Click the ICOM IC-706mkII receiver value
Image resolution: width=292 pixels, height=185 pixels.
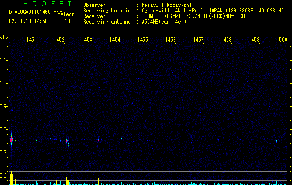tap(193, 16)
